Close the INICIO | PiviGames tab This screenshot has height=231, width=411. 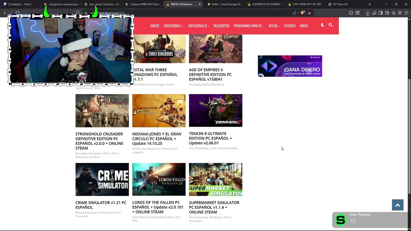click(200, 4)
